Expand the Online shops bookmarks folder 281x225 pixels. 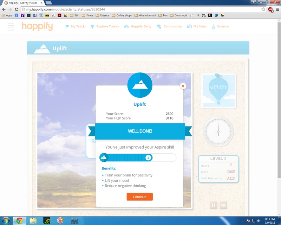tap(122, 15)
